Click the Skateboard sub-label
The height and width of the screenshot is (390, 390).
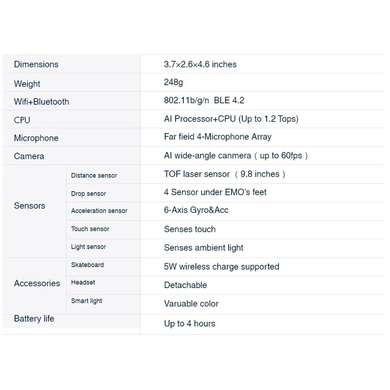click(x=88, y=265)
